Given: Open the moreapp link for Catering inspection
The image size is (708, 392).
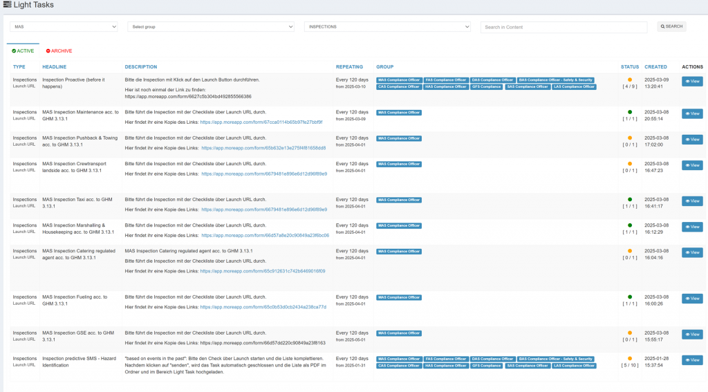Looking at the screenshot, I should coord(263,271).
